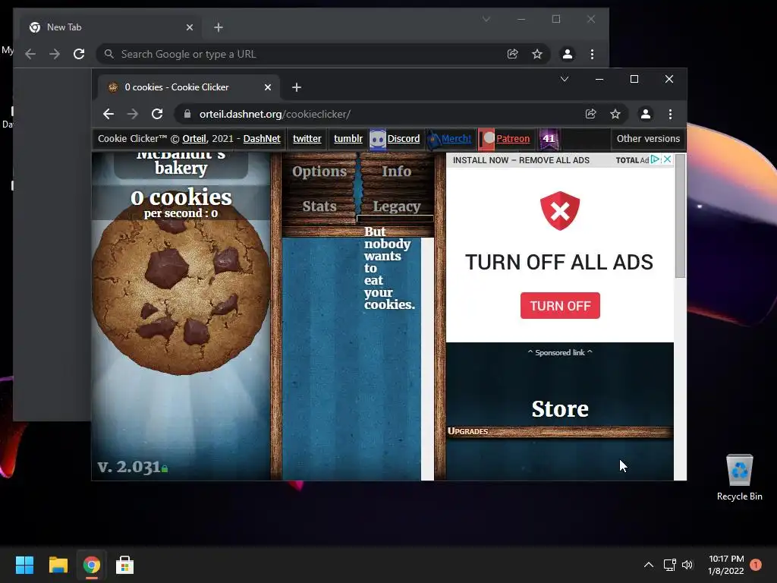Close the Cookie Clicker tab
Image resolution: width=777 pixels, height=583 pixels.
[268, 87]
